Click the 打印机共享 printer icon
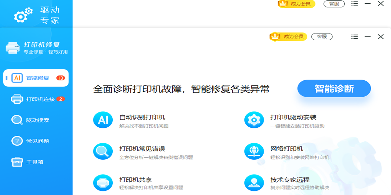The width and height of the screenshot is (391, 195). 103,183
